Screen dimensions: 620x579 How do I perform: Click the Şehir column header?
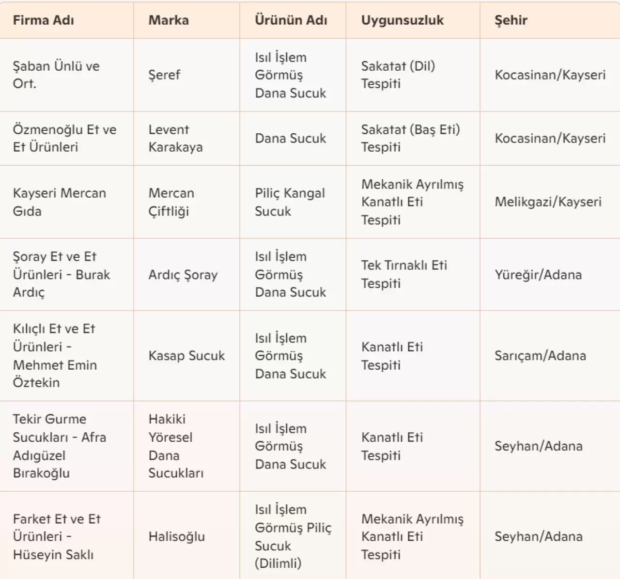tap(511, 20)
